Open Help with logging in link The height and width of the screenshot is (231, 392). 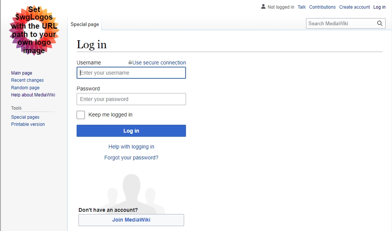pos(131,147)
